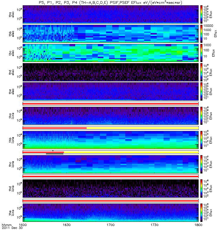The width and height of the screenshot is (221, 236).
Task: Click inside the thb ions spectrogram panel
Action: 111,140
